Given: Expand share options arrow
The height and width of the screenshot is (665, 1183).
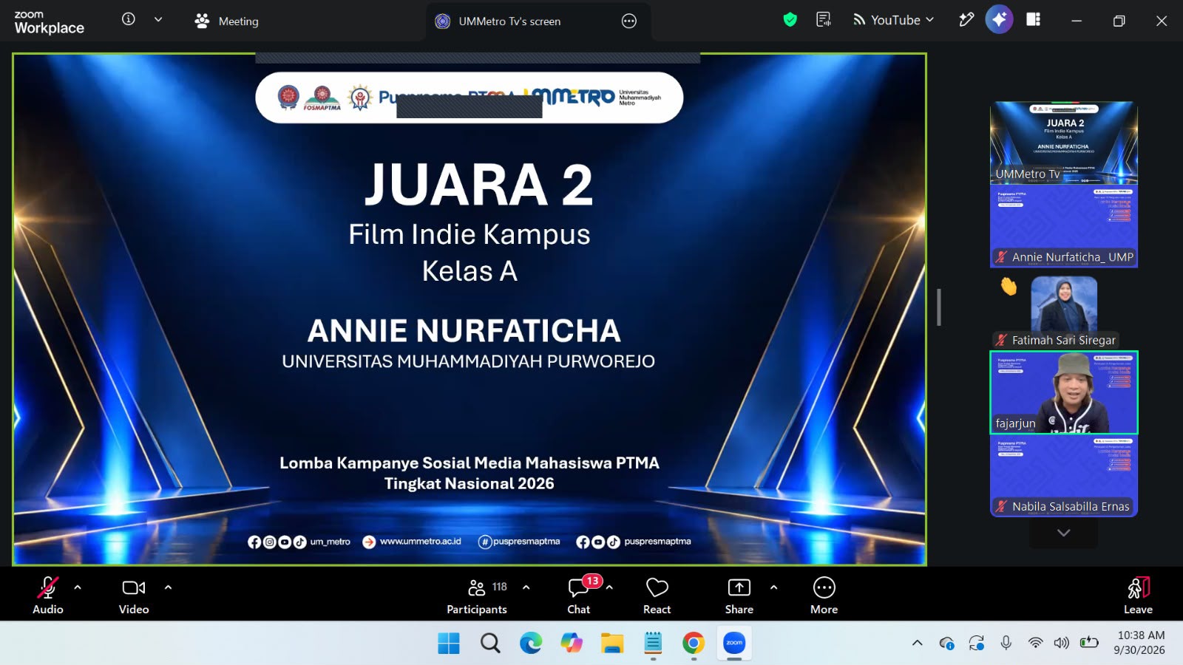Looking at the screenshot, I should tap(773, 587).
